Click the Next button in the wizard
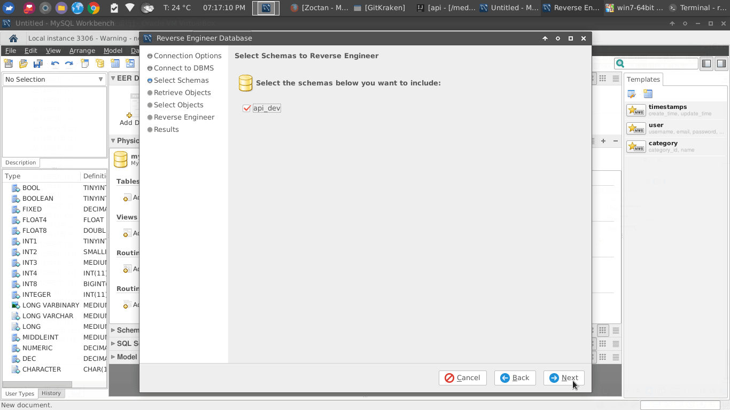 coord(564,378)
